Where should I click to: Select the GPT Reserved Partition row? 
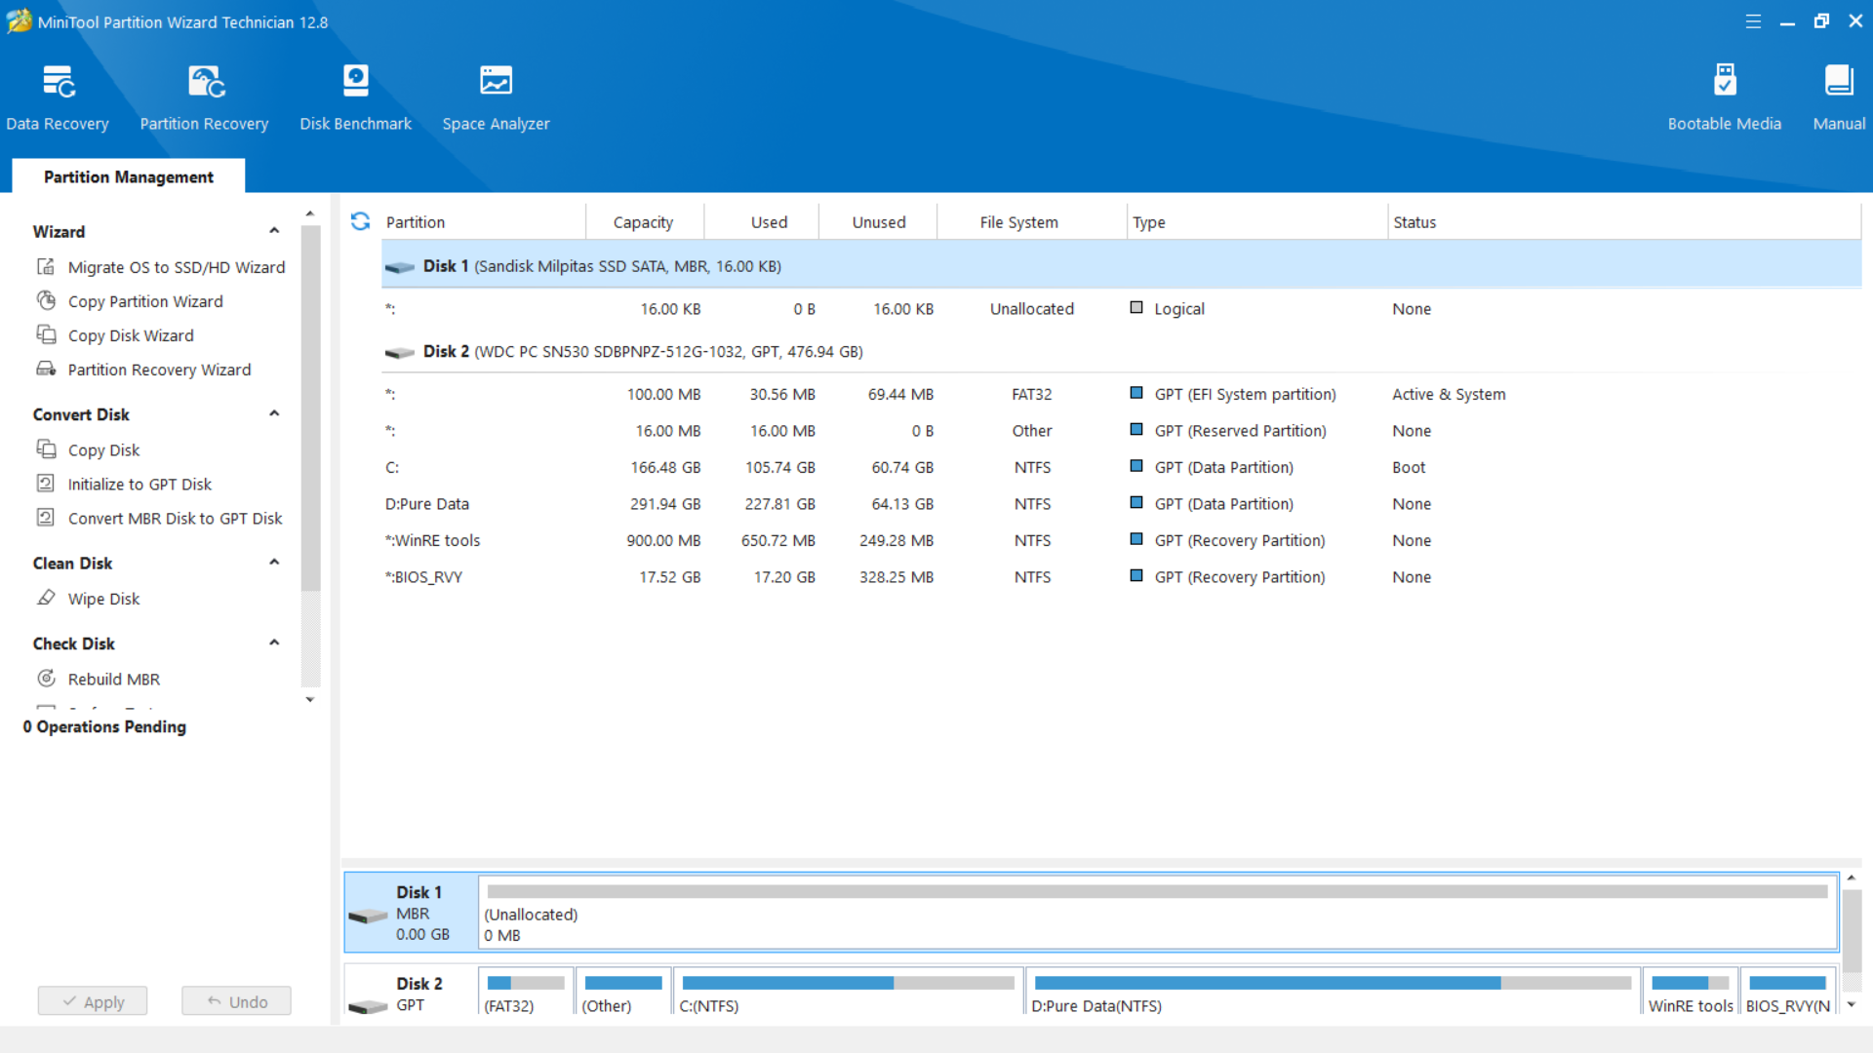click(x=1121, y=431)
